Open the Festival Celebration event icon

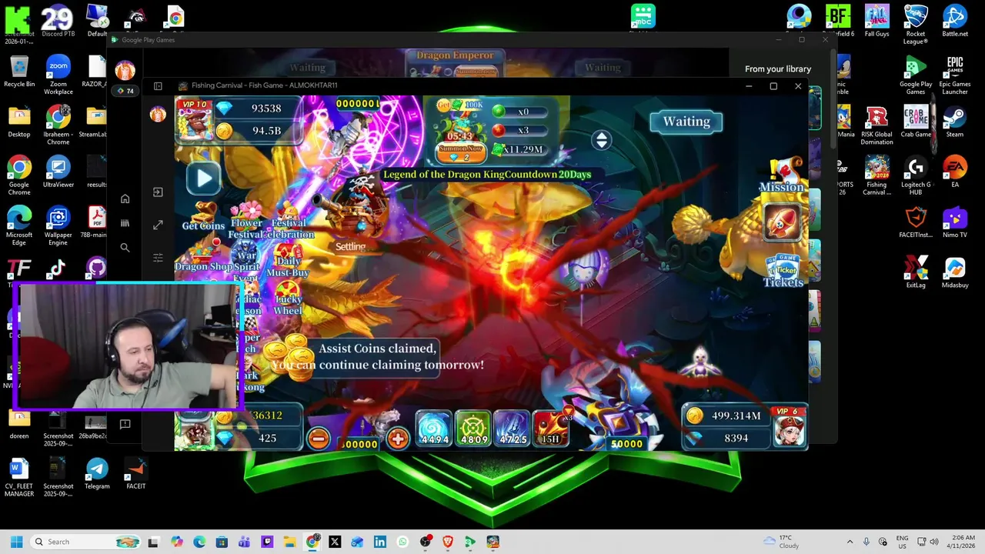tap(289, 221)
